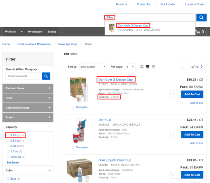Select Dart Cafe G Design Cup search suggestion

pyautogui.click(x=133, y=26)
